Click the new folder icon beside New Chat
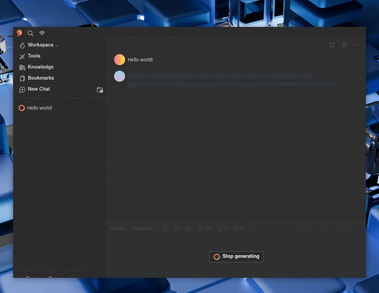The image size is (379, 293). (x=100, y=90)
